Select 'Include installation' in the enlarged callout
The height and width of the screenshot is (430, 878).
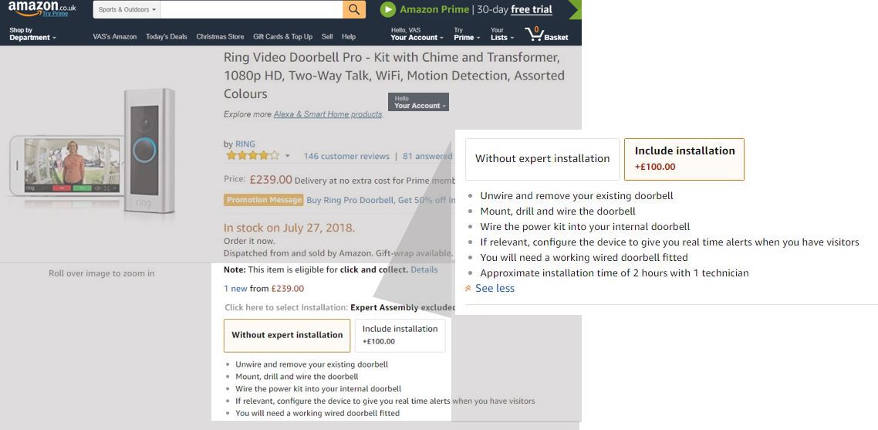(x=684, y=158)
